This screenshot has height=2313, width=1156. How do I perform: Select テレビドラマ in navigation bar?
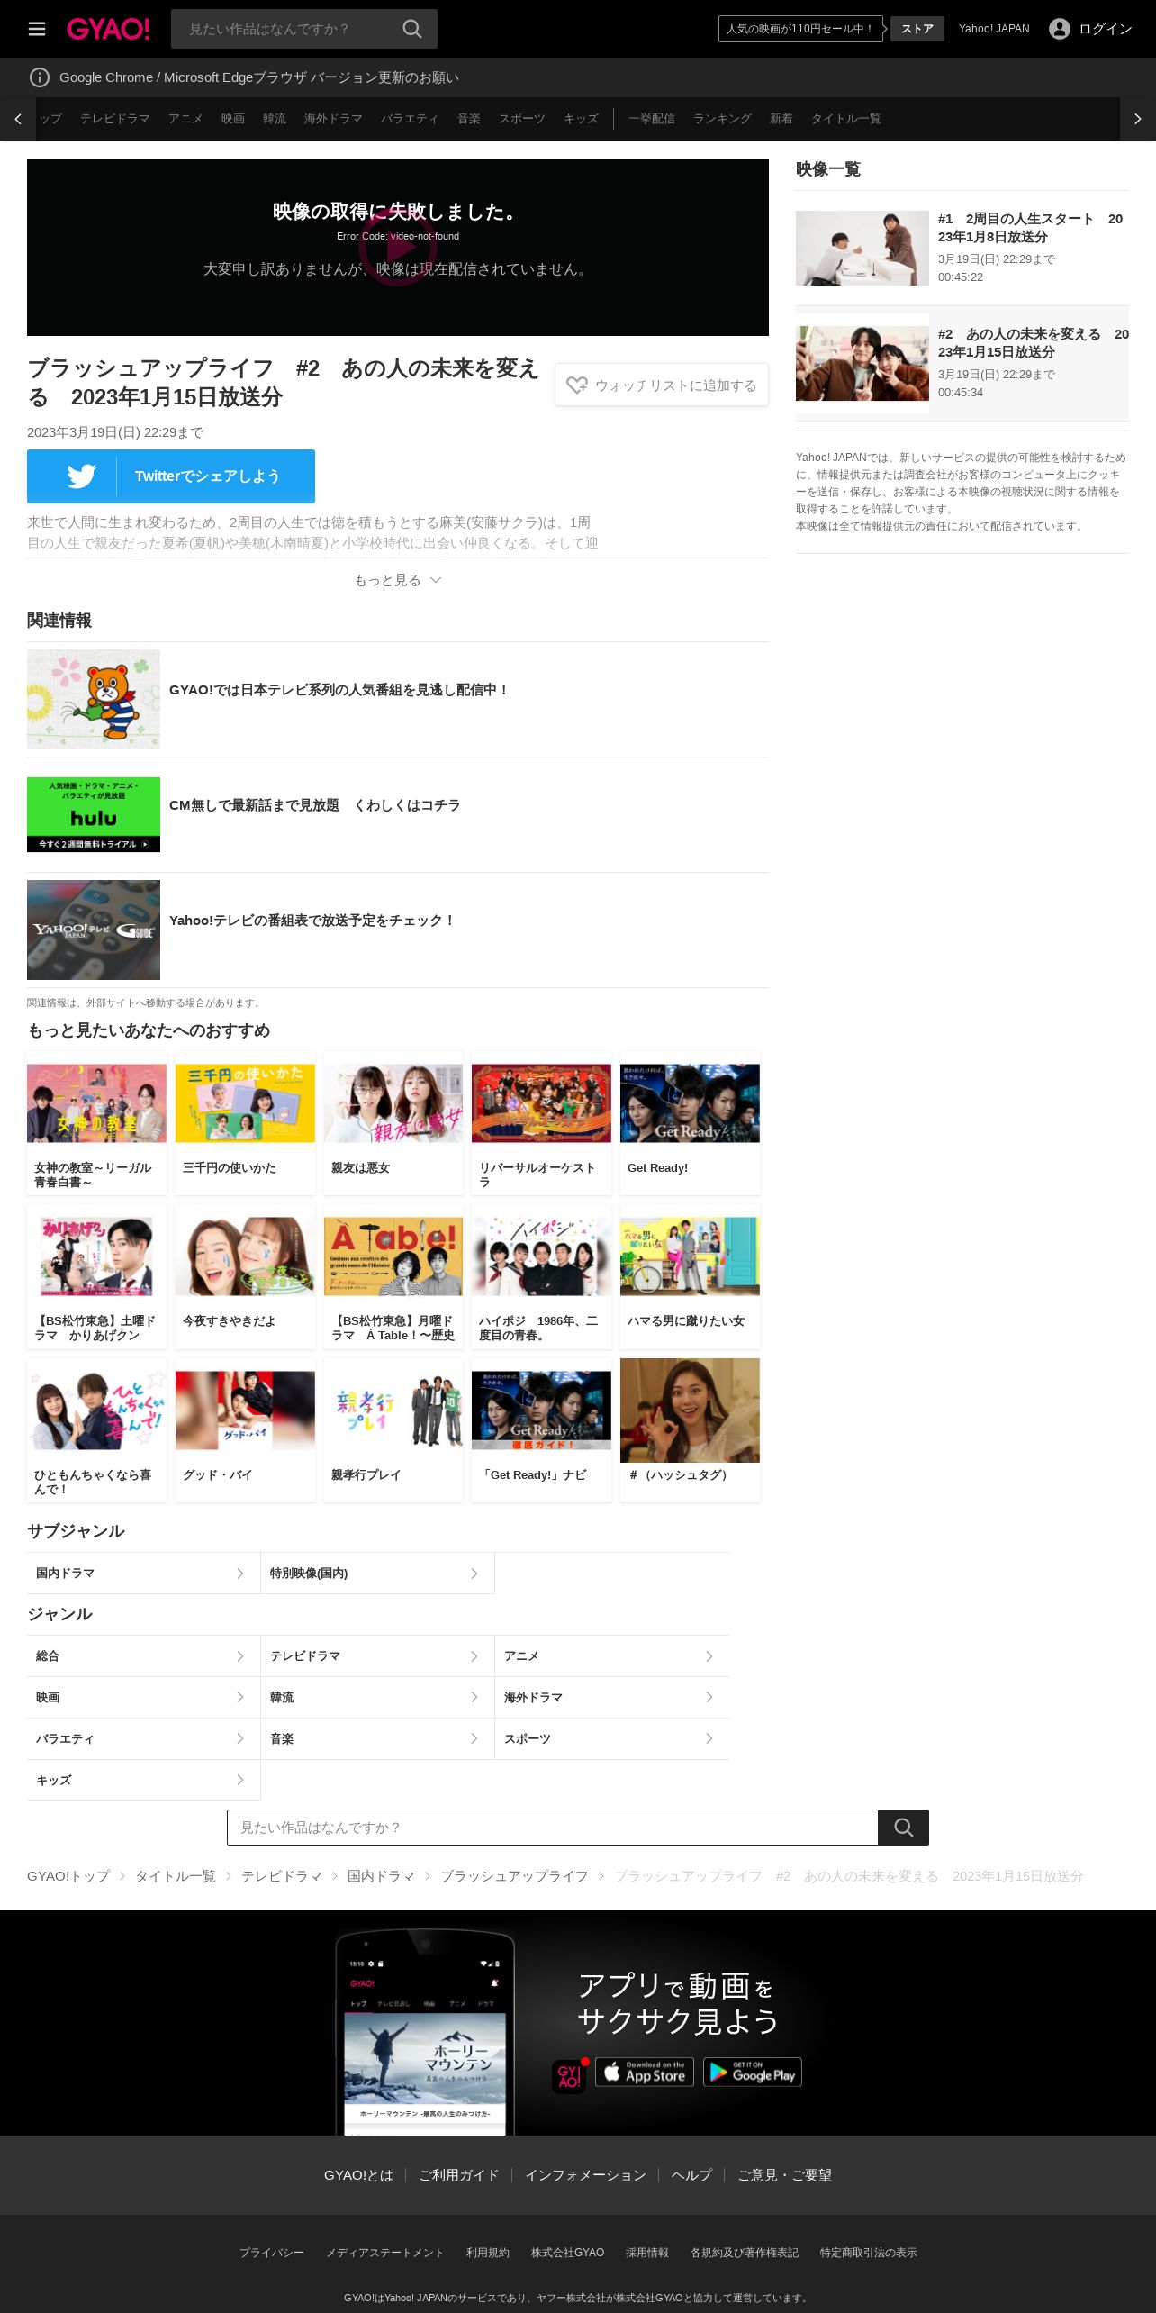(x=115, y=119)
